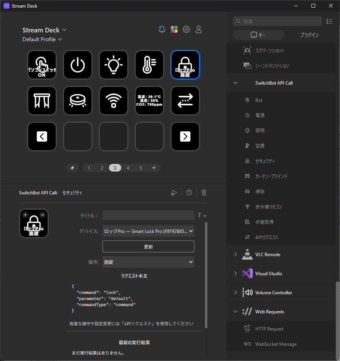Open the colorful Marketplace icon
This screenshot has height=361, width=340.
[x=174, y=29]
